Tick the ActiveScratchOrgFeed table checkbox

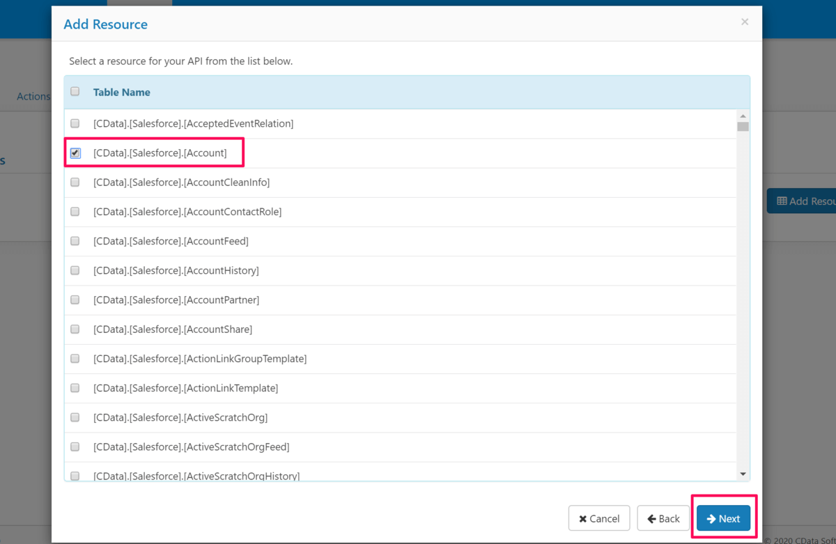coord(75,446)
